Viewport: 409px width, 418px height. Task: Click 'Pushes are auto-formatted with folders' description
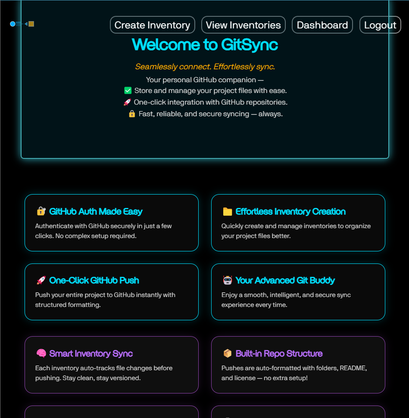pos(294,373)
